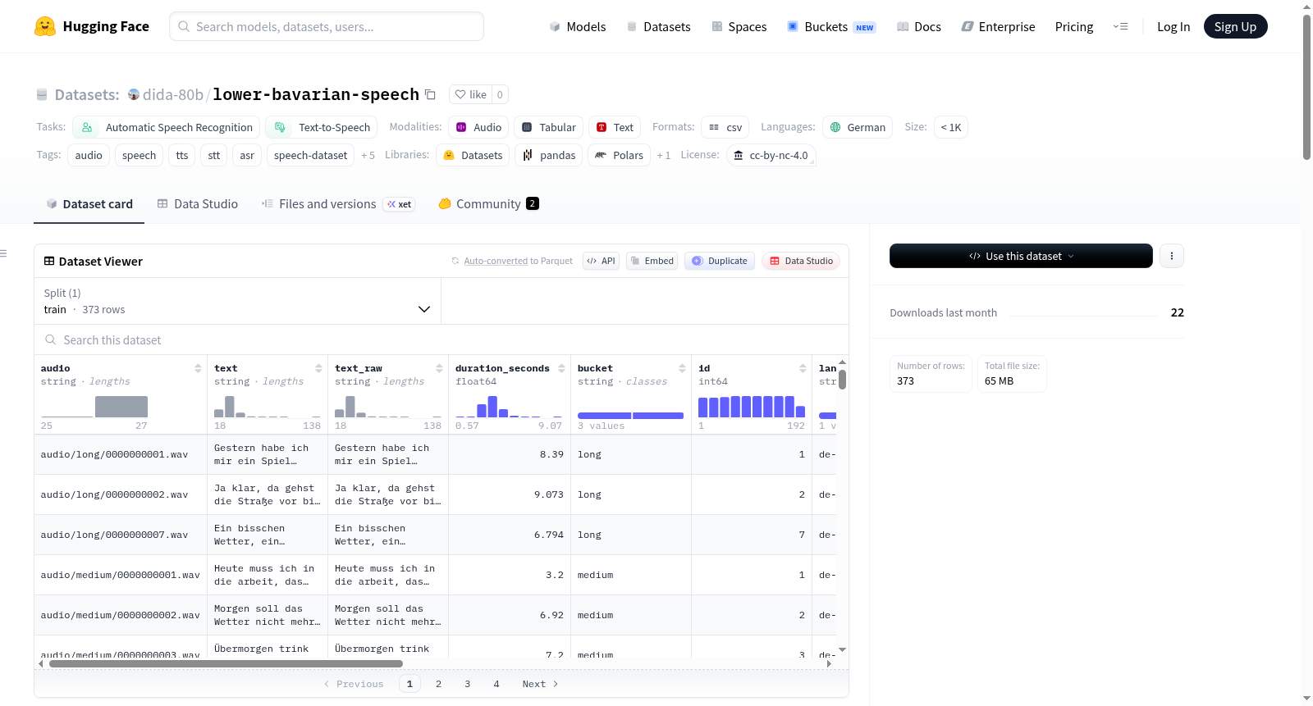The height and width of the screenshot is (706, 1313).
Task: Click the API button
Action: 601,261
